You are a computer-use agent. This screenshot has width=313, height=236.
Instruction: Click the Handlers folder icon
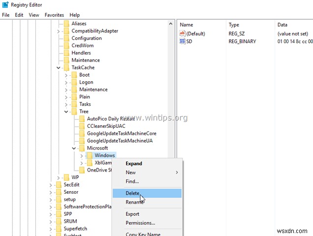click(66, 53)
